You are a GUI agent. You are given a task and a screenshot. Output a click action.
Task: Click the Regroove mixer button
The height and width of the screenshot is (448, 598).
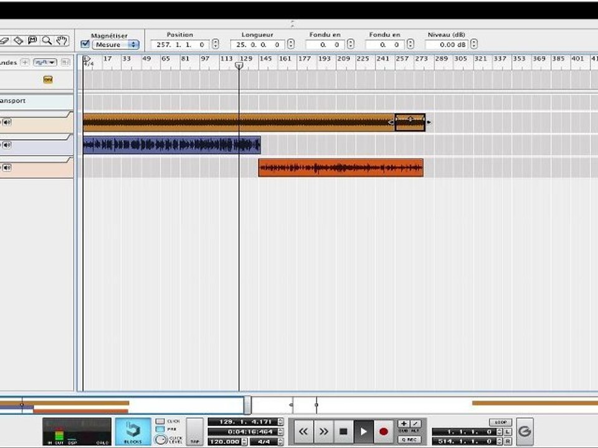[x=524, y=431]
